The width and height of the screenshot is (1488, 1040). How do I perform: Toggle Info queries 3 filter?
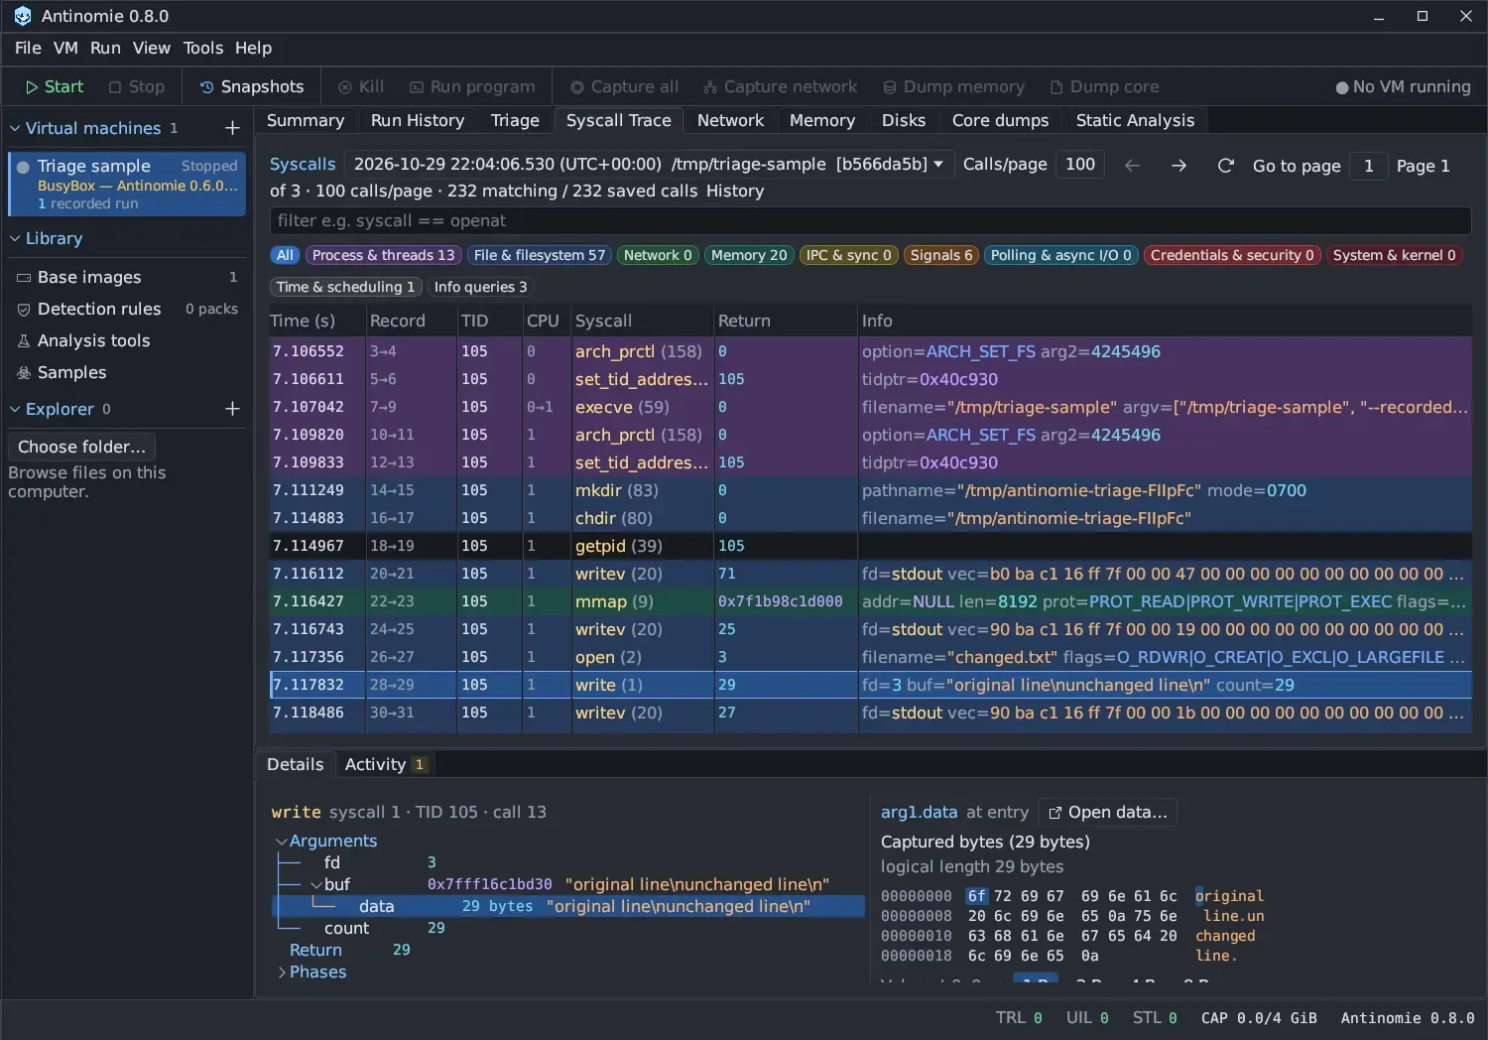click(480, 287)
